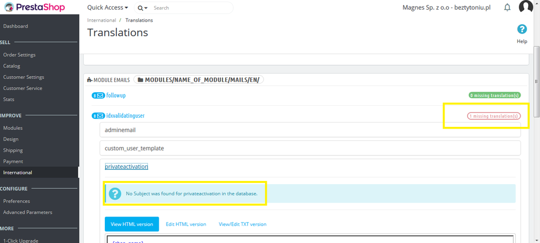The height and width of the screenshot is (243, 540).
Task: Click the puzzle icon near MODULE EMAILS
Action: [90, 80]
